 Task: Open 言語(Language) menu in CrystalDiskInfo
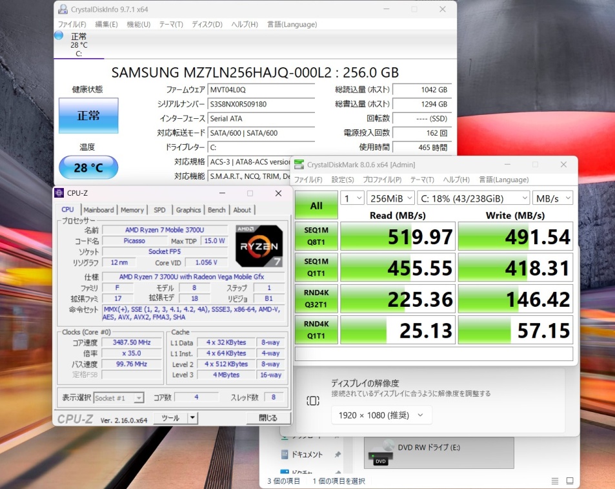(292, 25)
